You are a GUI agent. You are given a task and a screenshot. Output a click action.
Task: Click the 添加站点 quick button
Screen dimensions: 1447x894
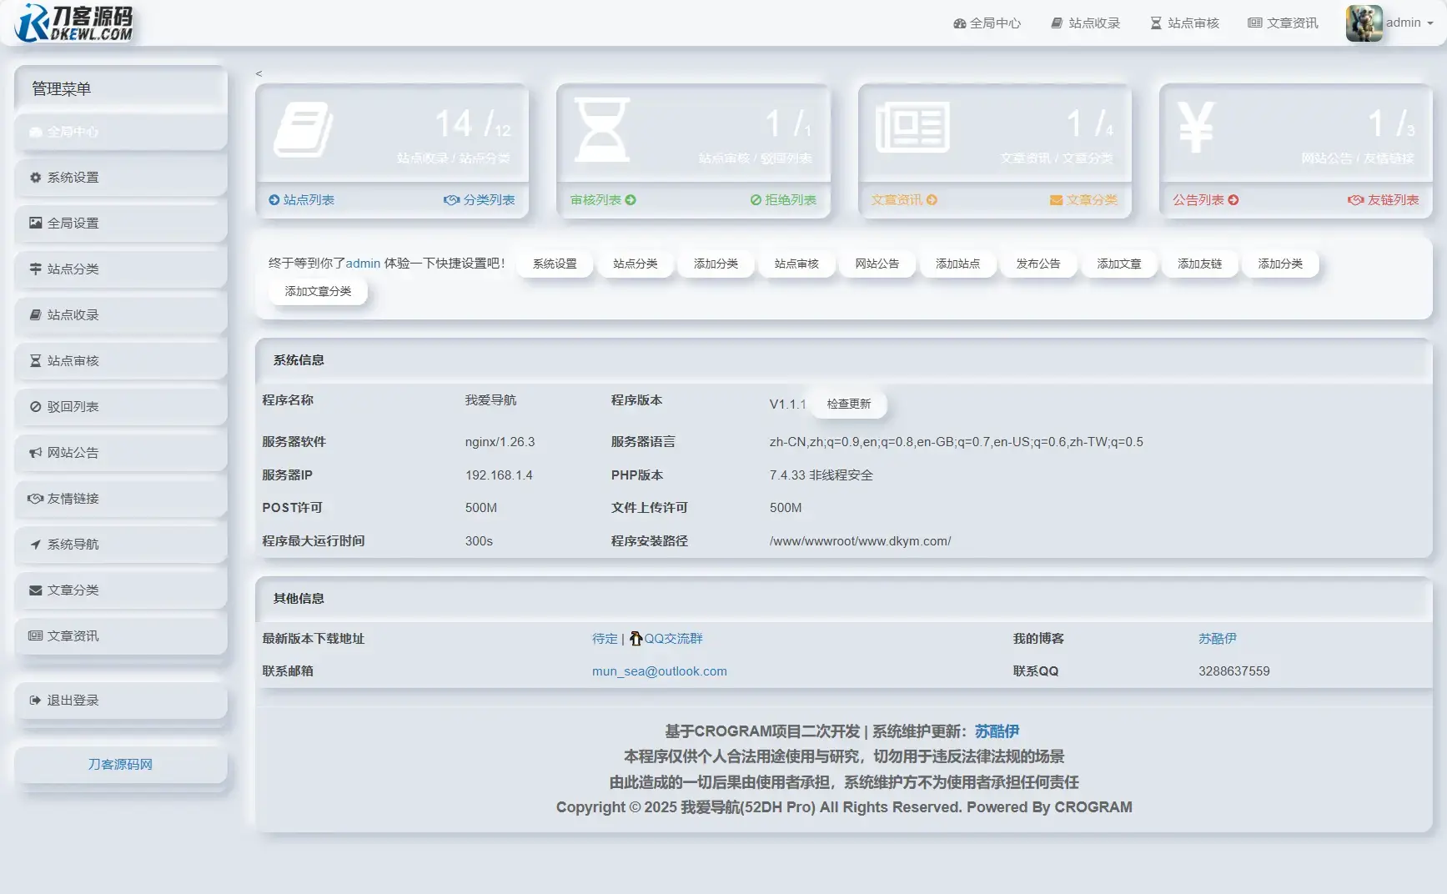coord(957,264)
